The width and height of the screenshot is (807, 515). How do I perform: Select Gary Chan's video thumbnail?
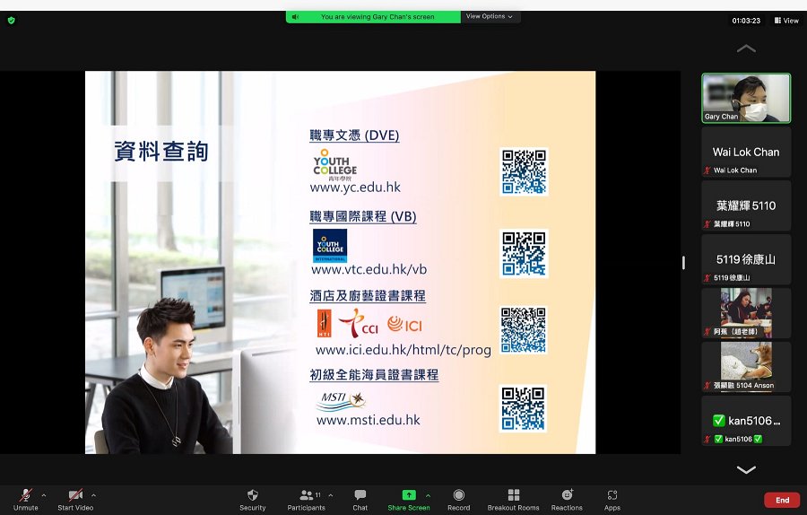(x=746, y=98)
